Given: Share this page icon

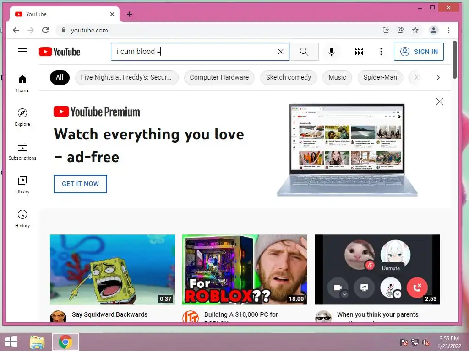Looking at the screenshot, I should pyautogui.click(x=400, y=30).
